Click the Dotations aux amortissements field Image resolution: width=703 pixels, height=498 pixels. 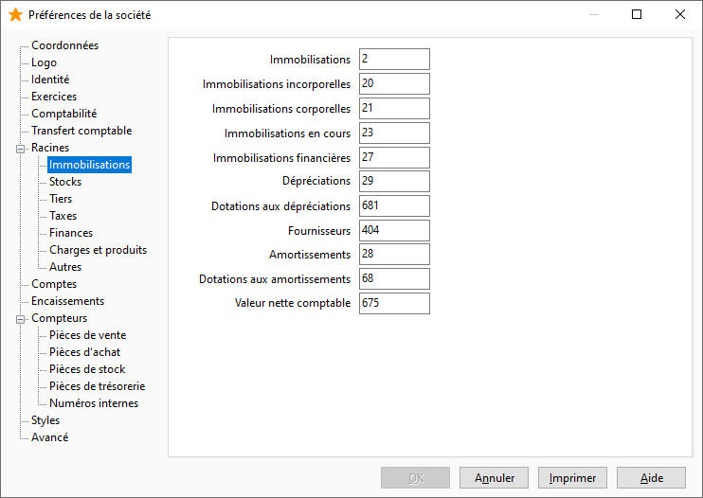pos(394,278)
